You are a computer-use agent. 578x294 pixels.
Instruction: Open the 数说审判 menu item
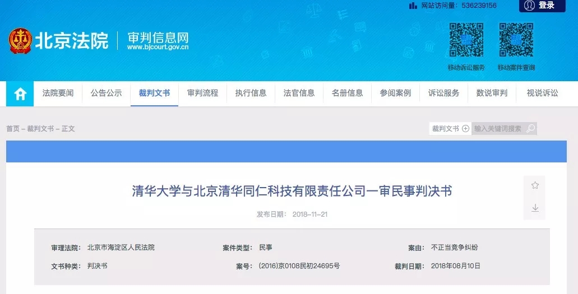pos(492,93)
